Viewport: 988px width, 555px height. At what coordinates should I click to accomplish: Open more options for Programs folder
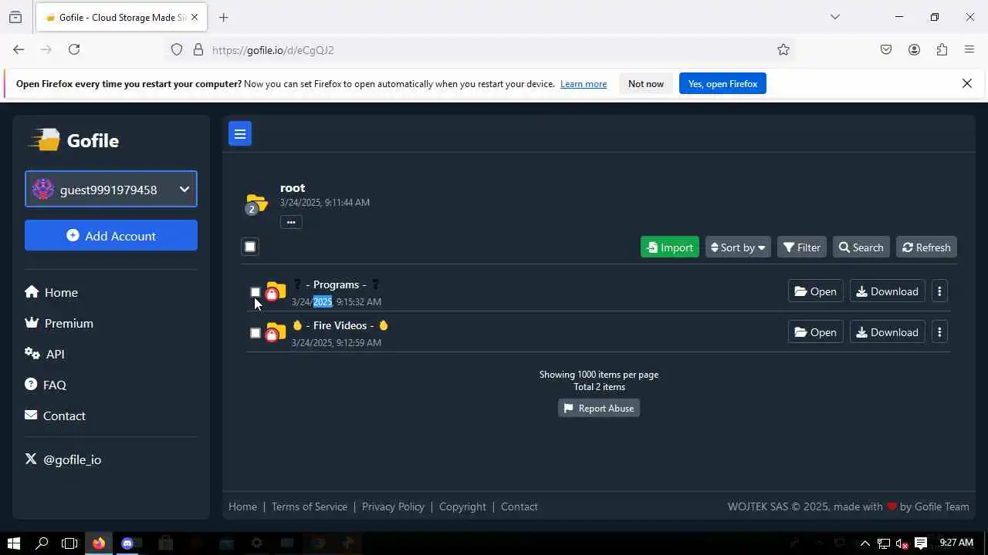point(939,291)
